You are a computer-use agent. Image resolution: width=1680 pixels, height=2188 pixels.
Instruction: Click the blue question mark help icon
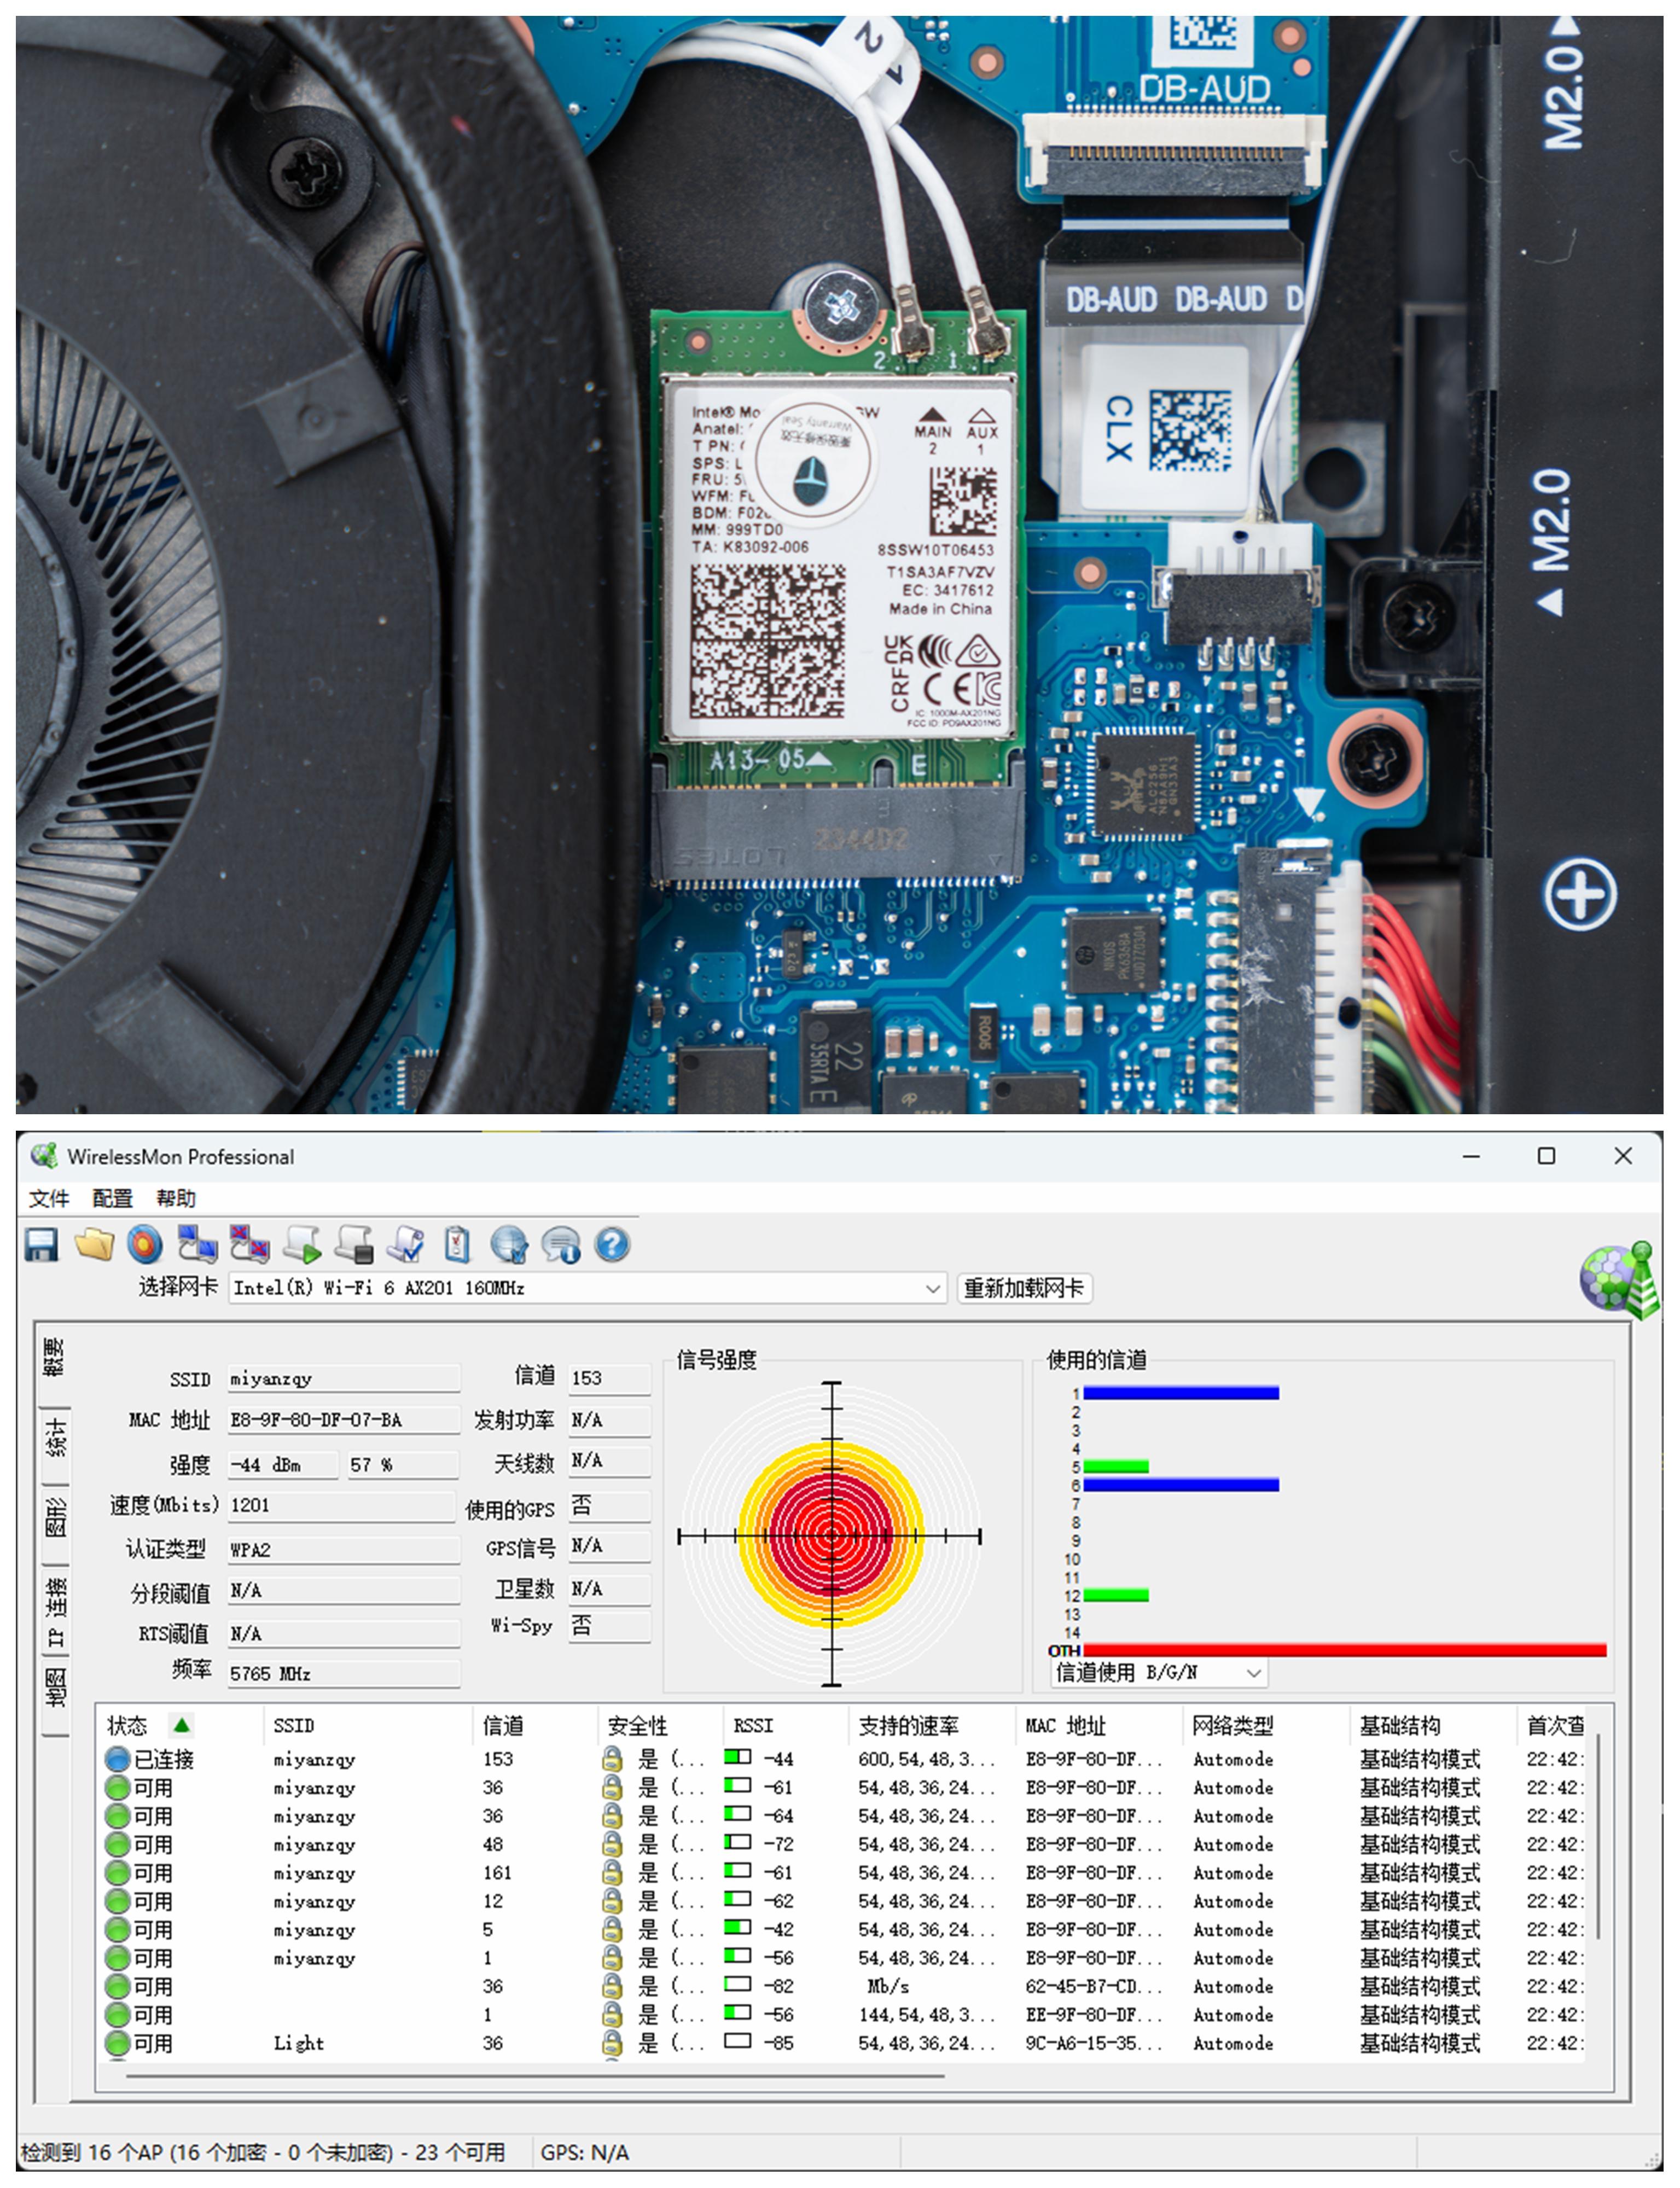pos(612,1245)
